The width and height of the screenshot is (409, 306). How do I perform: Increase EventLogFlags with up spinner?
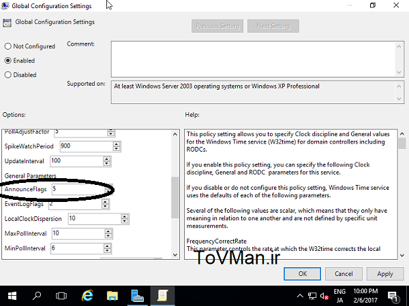[106, 202]
